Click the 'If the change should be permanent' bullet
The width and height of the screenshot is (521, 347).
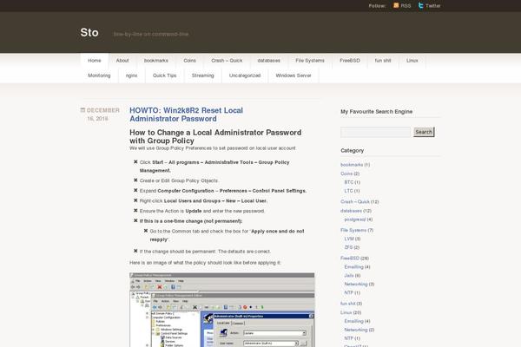tap(205, 252)
